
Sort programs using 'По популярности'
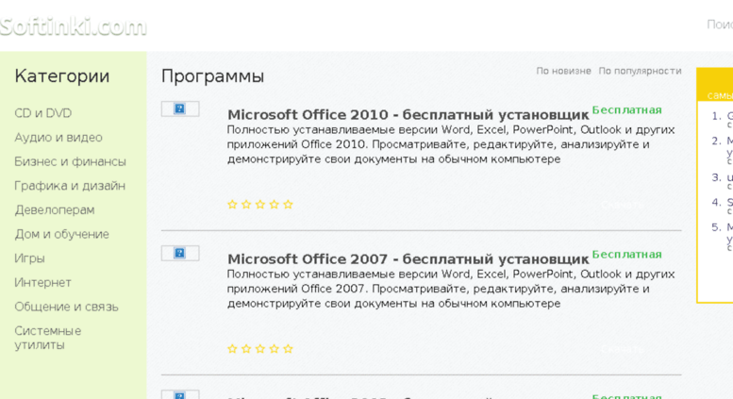point(640,71)
